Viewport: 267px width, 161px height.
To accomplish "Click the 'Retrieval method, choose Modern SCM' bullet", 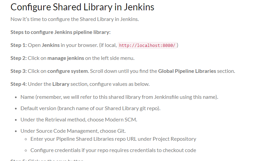I will [x=79, y=120].
